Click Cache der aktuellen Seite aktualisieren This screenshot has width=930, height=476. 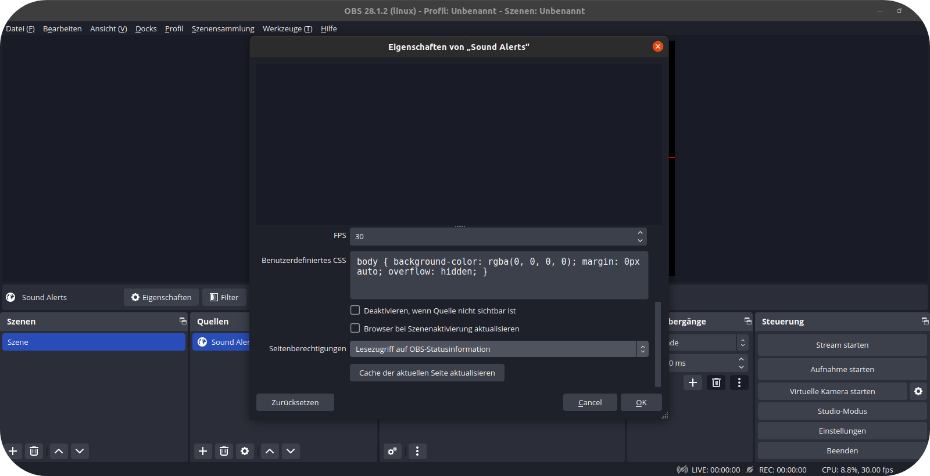point(427,373)
